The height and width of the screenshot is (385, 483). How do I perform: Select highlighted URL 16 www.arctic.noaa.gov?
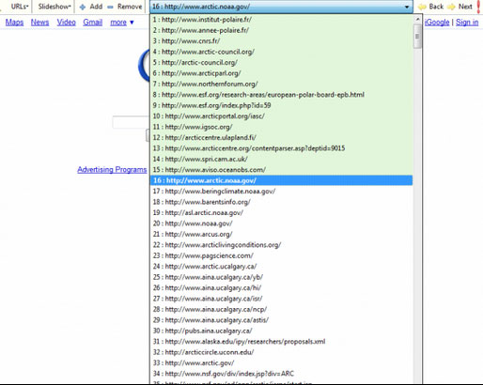click(x=281, y=180)
